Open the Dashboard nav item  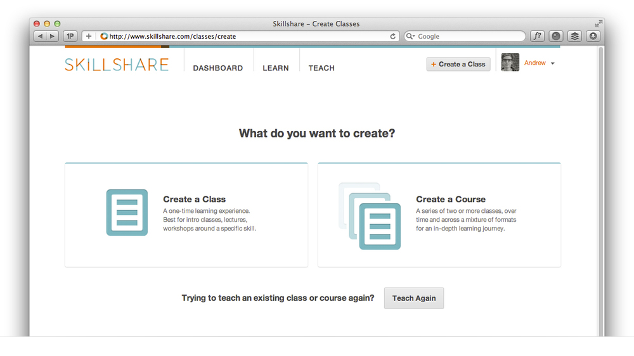coord(218,68)
